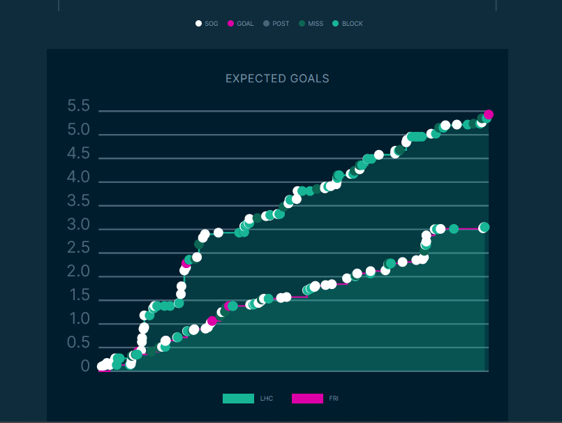Click the white SOG legend dot
The image size is (562, 423).
pyautogui.click(x=198, y=24)
